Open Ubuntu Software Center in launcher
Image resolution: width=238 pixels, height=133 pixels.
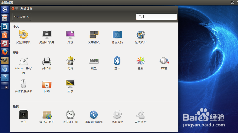tap(5, 35)
